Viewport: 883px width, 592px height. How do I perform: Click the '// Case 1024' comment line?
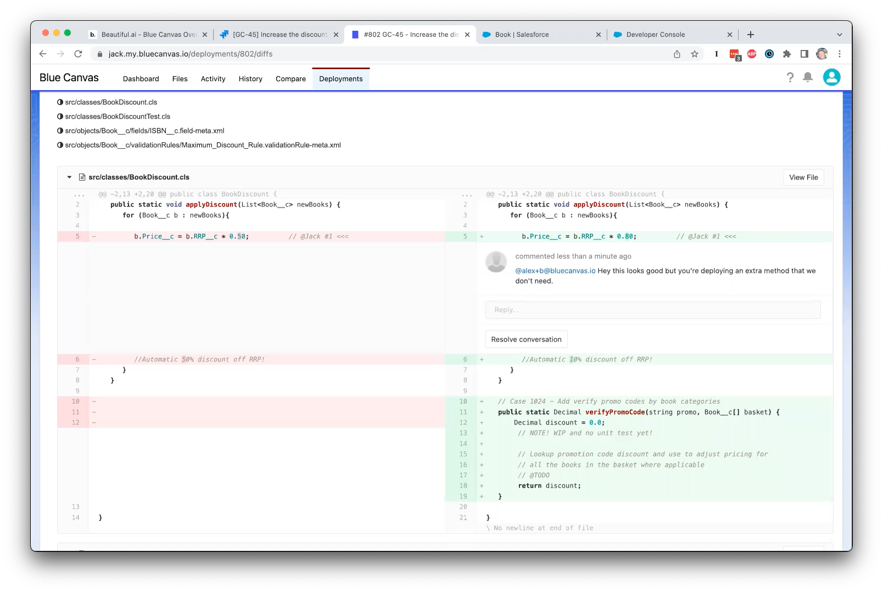point(609,402)
